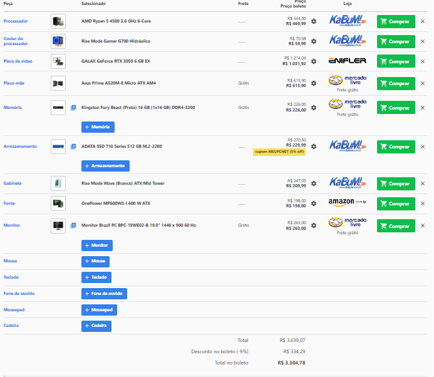Add a mouse with + Mouse button
Screen dimensions: 434x377
point(95,261)
